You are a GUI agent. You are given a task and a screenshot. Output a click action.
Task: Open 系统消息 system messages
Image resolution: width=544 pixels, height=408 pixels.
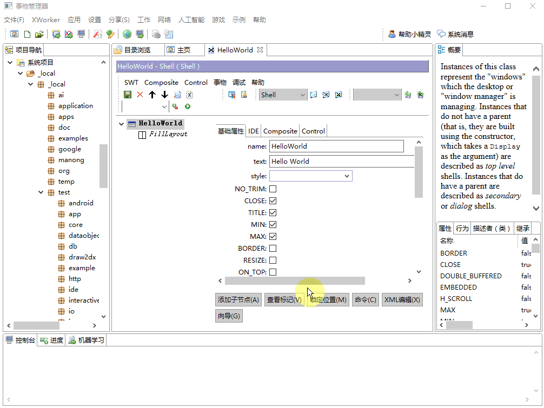click(x=455, y=34)
